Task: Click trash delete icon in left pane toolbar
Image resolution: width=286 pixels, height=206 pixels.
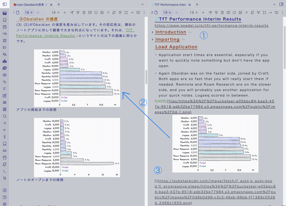Action: pos(84,12)
